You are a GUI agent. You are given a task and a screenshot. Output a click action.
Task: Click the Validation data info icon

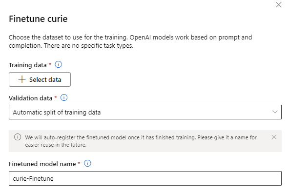pyautogui.click(x=64, y=97)
